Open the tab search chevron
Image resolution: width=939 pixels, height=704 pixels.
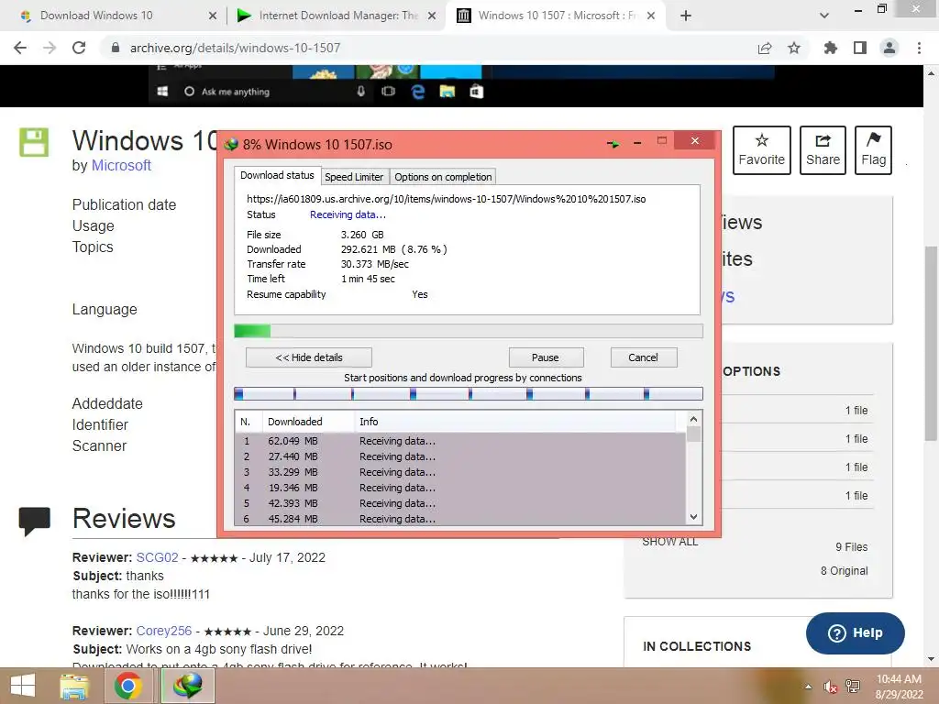(x=824, y=16)
